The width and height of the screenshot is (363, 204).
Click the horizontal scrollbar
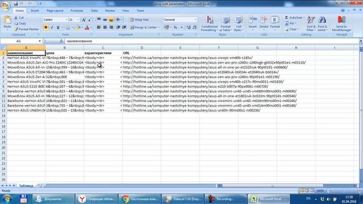pyautogui.click(x=272, y=186)
